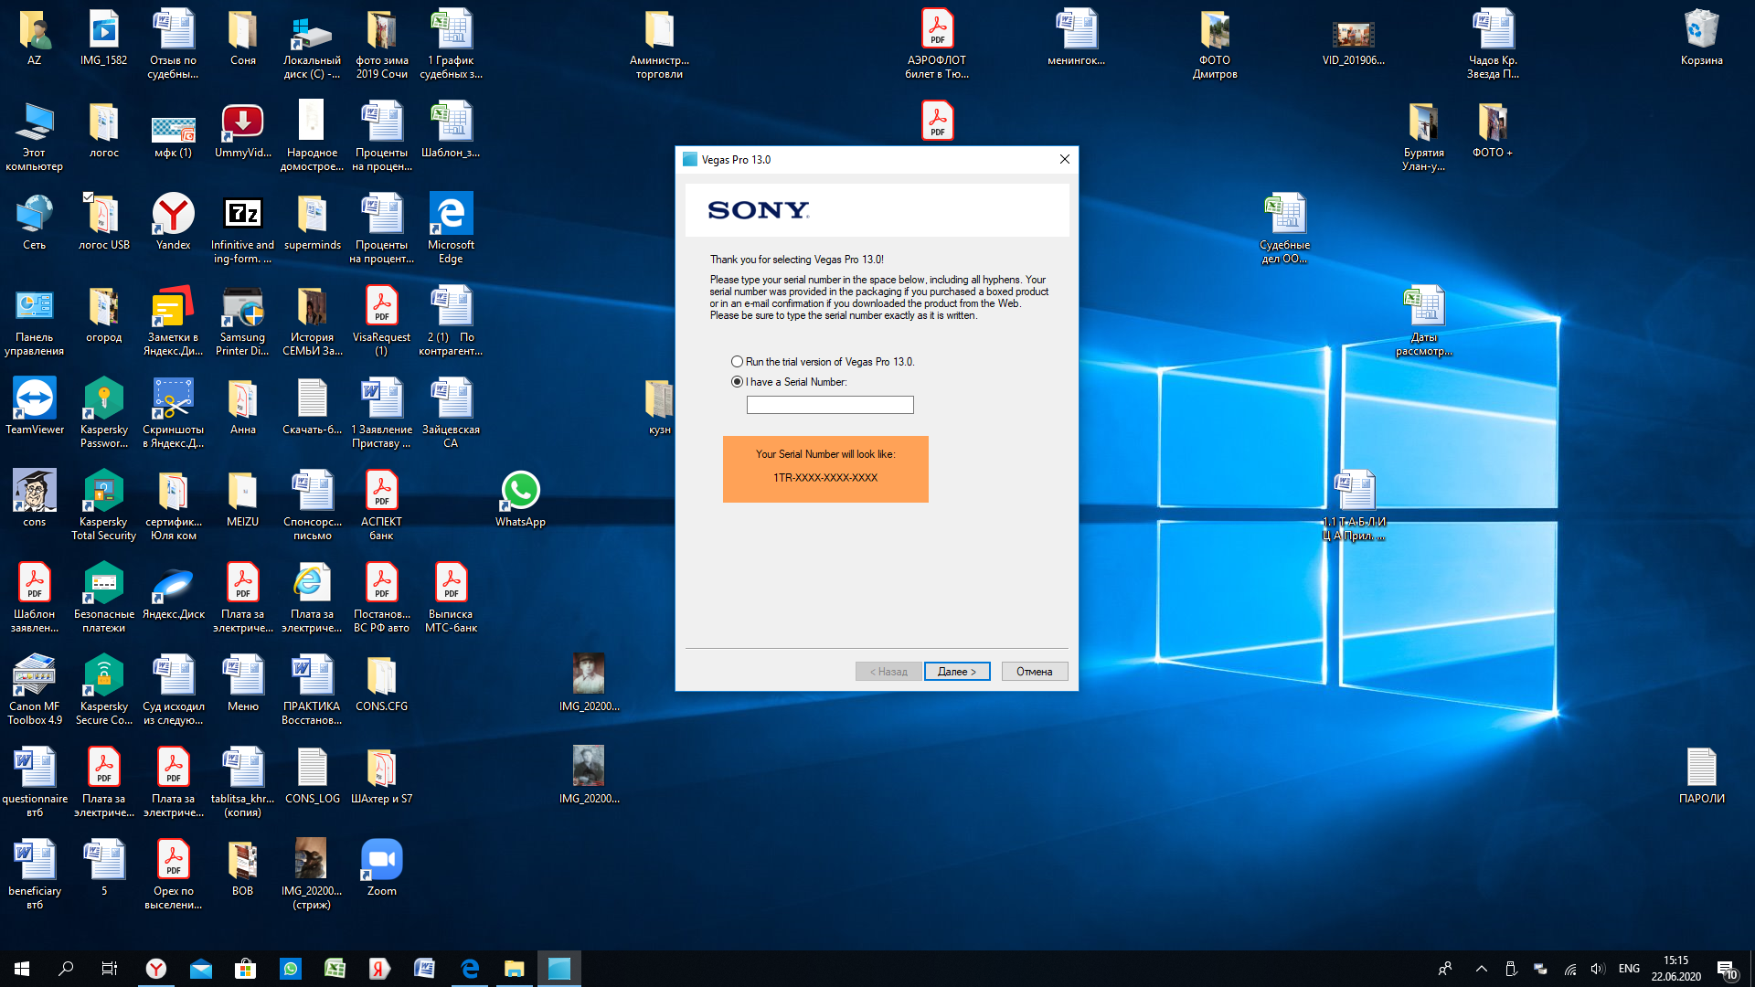Open Kaspersky Password Manager icon
This screenshot has width=1755, height=987.
coord(103,413)
